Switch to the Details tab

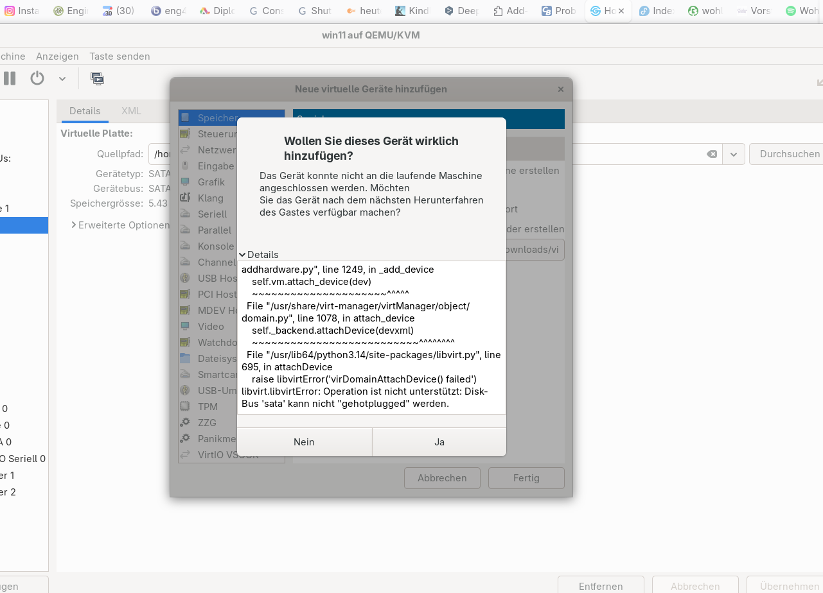pyautogui.click(x=85, y=111)
